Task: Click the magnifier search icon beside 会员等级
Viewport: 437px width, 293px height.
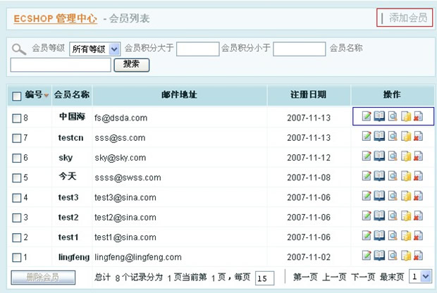Action: [x=18, y=49]
